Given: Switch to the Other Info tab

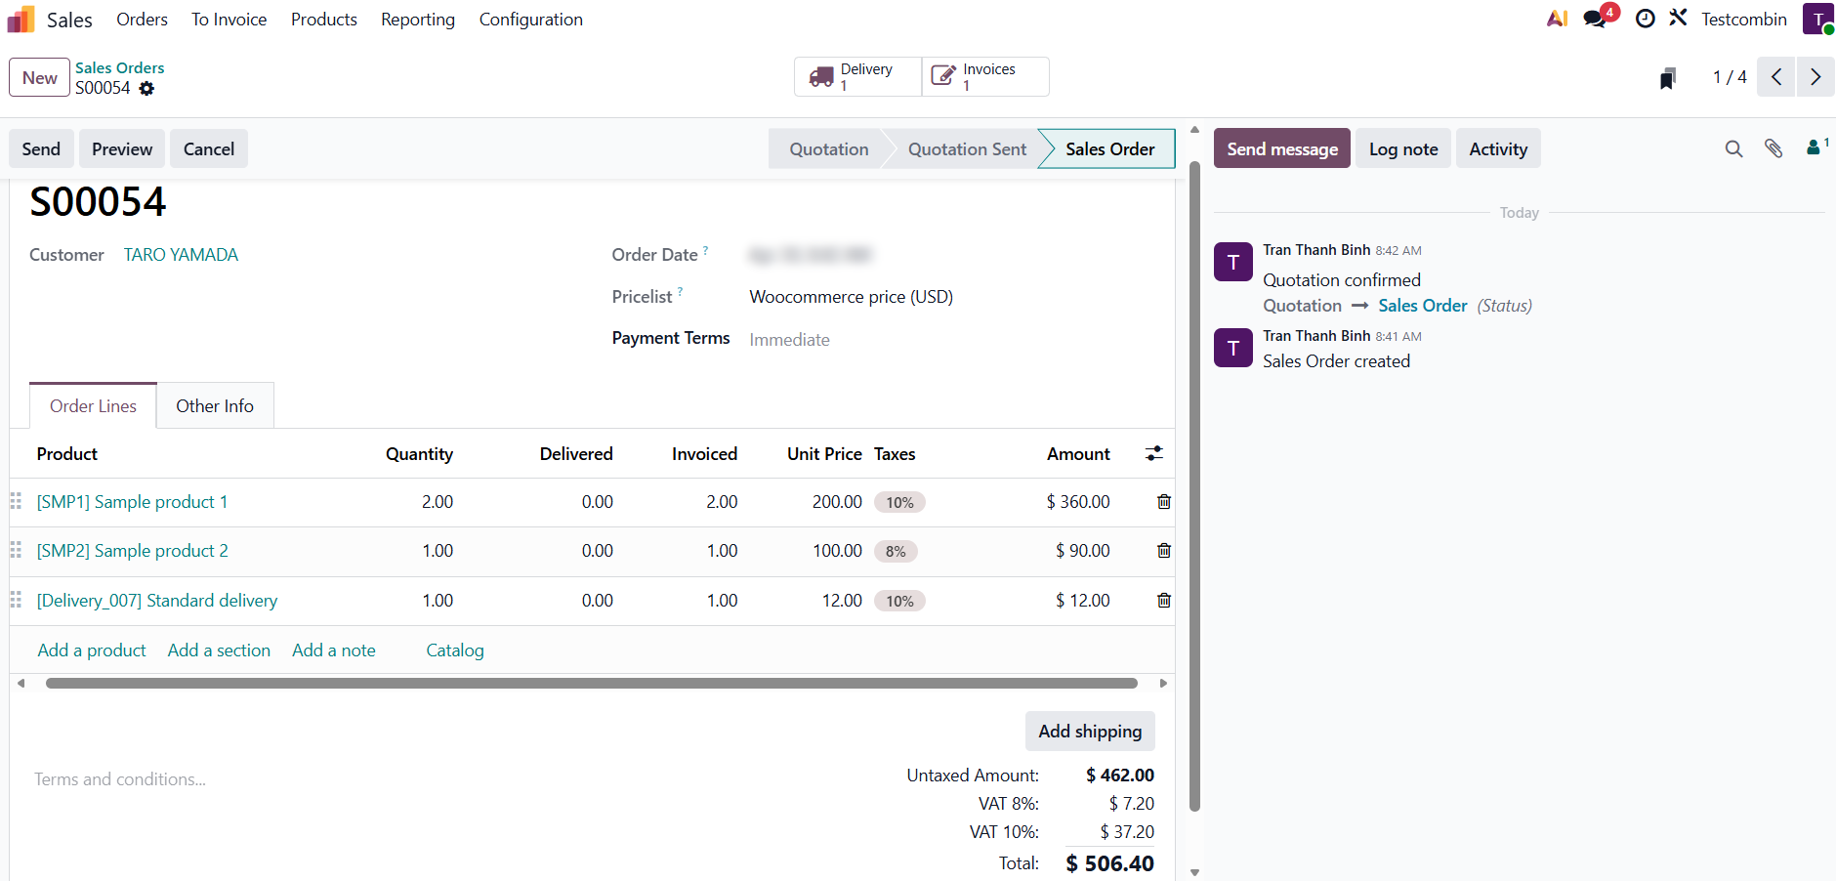Looking at the screenshot, I should coord(215,406).
